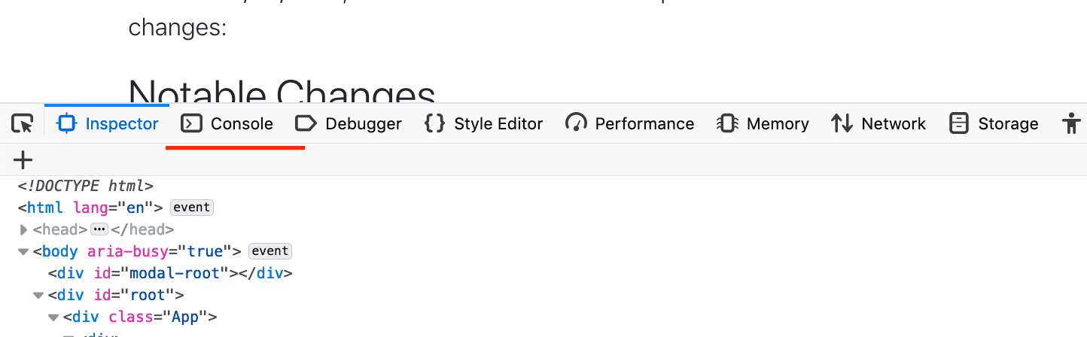
Task: Click the event badge on html tag
Action: point(192,207)
